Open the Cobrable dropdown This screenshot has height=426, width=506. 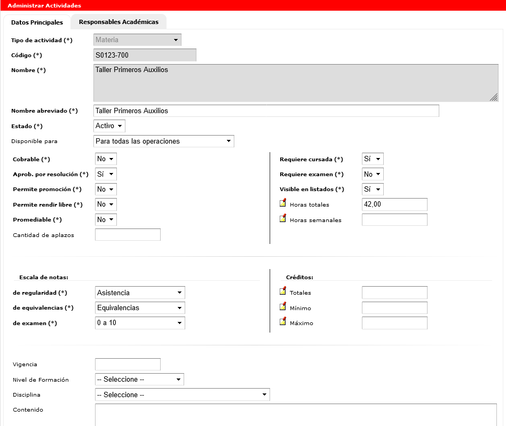click(106, 159)
